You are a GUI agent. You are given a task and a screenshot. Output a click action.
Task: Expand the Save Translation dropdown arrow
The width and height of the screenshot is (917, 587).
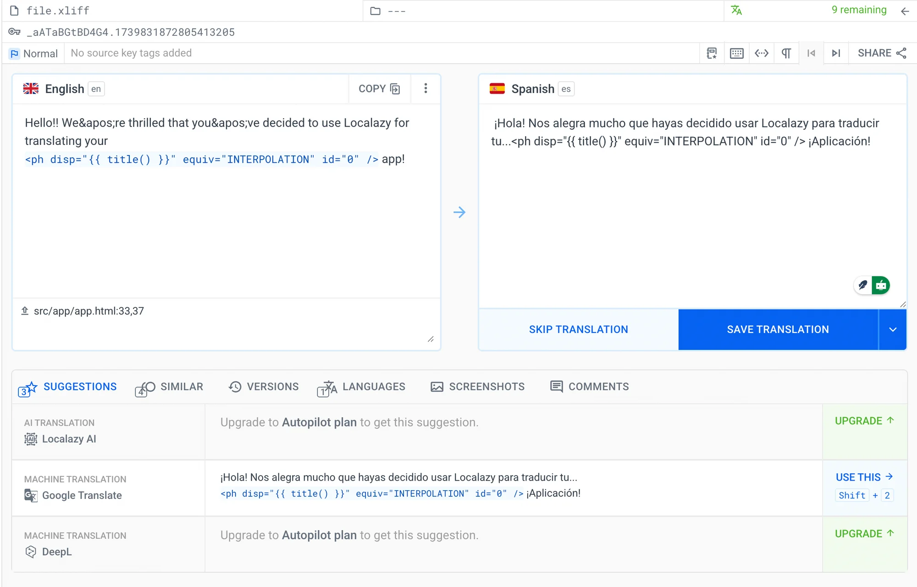click(892, 329)
